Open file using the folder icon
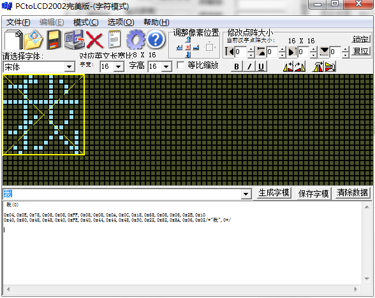375x298 pixels. point(33,39)
